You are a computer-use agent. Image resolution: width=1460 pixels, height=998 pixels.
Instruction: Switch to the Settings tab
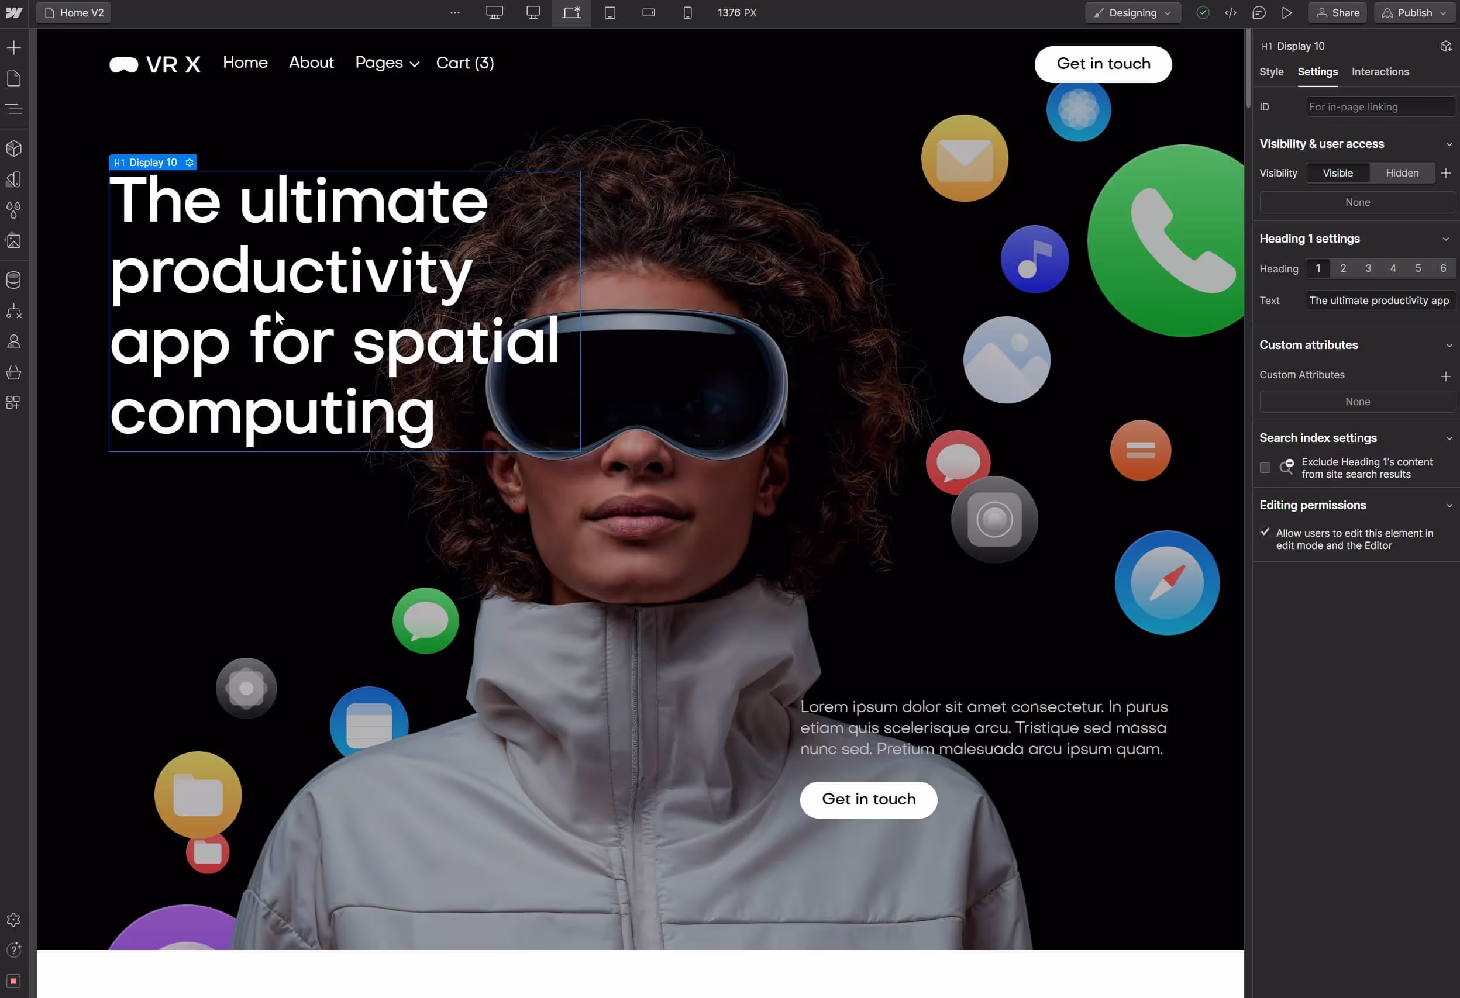(x=1317, y=71)
